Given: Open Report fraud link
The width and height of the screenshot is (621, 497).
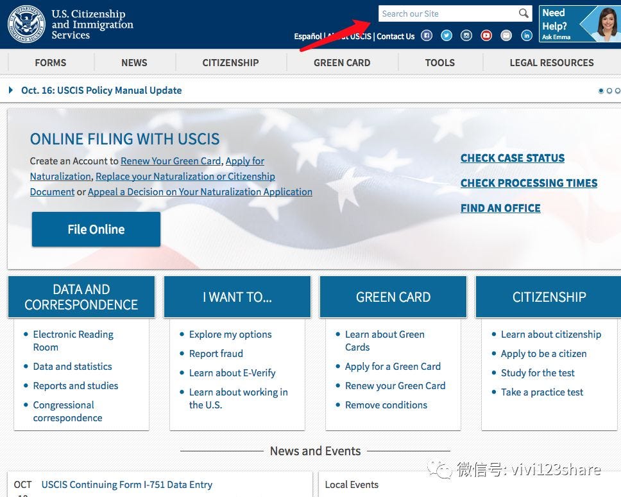Looking at the screenshot, I should click(x=216, y=354).
